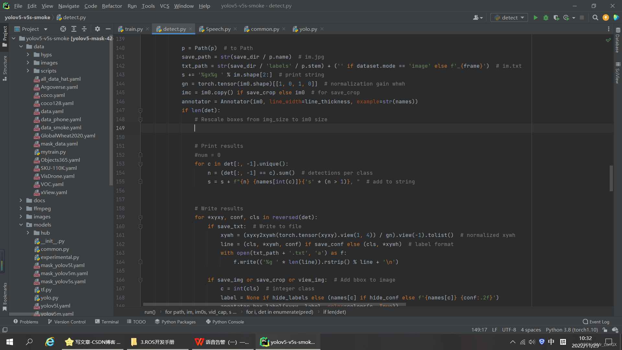
Task: Toggle the Project side tool window button
Action: [5, 36]
